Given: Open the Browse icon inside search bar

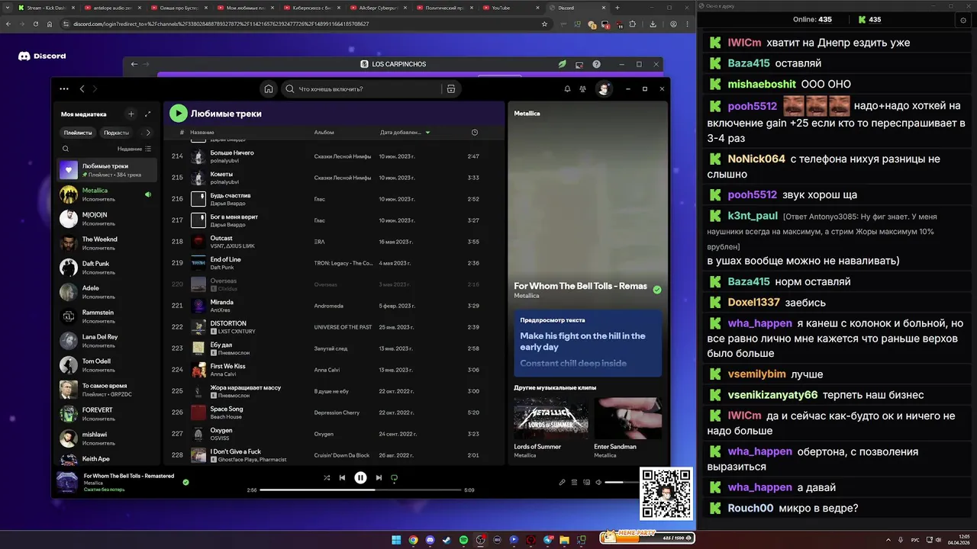Looking at the screenshot, I should click(x=451, y=88).
